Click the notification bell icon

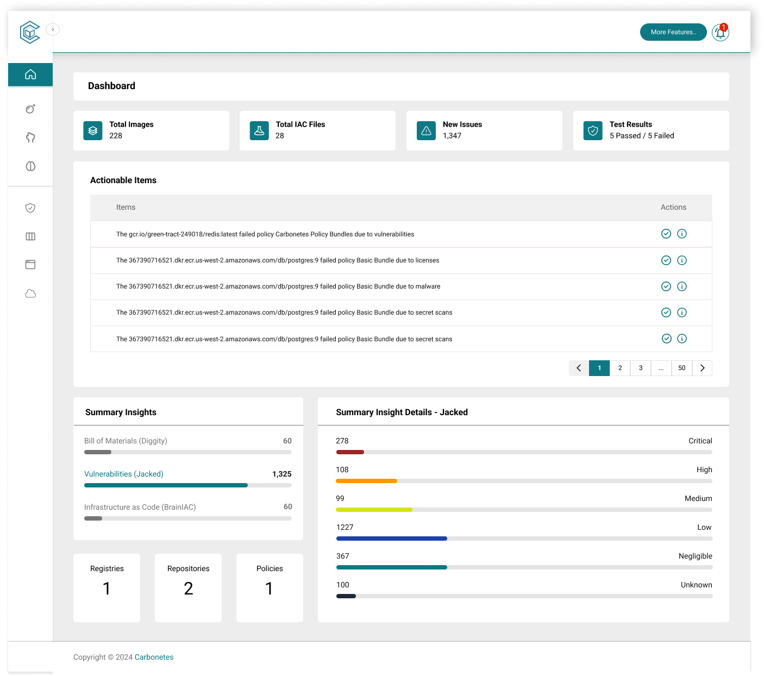(721, 33)
